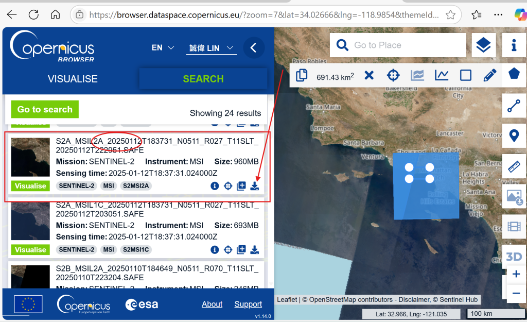Select the S2B_MSIL2A_20250110 product title

coord(157,273)
